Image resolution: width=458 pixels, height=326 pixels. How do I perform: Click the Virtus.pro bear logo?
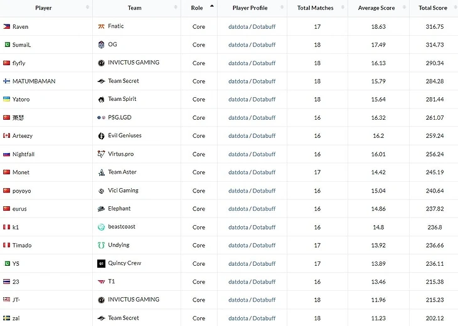click(102, 154)
